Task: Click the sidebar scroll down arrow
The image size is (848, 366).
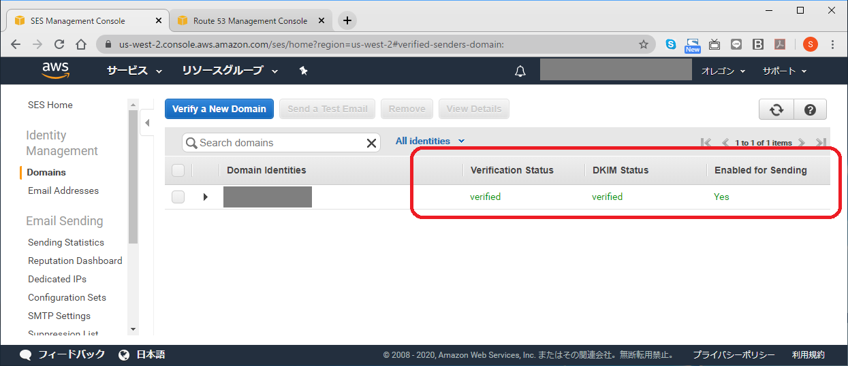Action: tap(133, 329)
